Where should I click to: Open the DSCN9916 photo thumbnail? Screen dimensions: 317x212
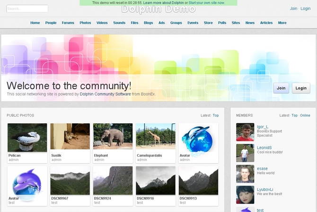156,181
